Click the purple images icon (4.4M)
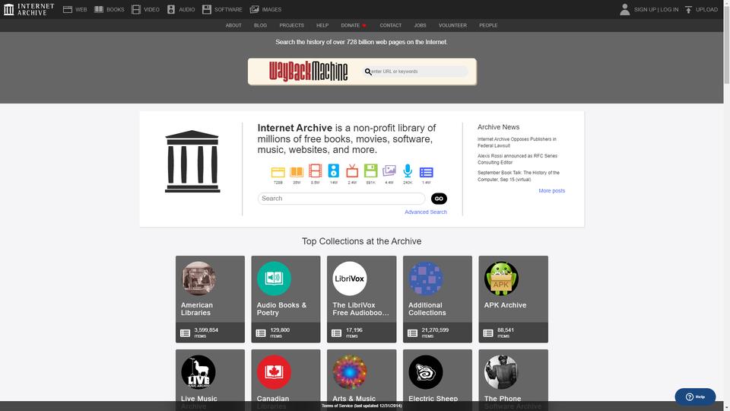Screen dimensions: 730x411 (389, 171)
